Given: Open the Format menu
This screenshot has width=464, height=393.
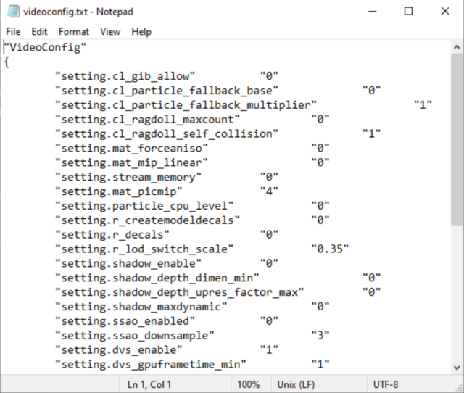Looking at the screenshot, I should pos(74,32).
